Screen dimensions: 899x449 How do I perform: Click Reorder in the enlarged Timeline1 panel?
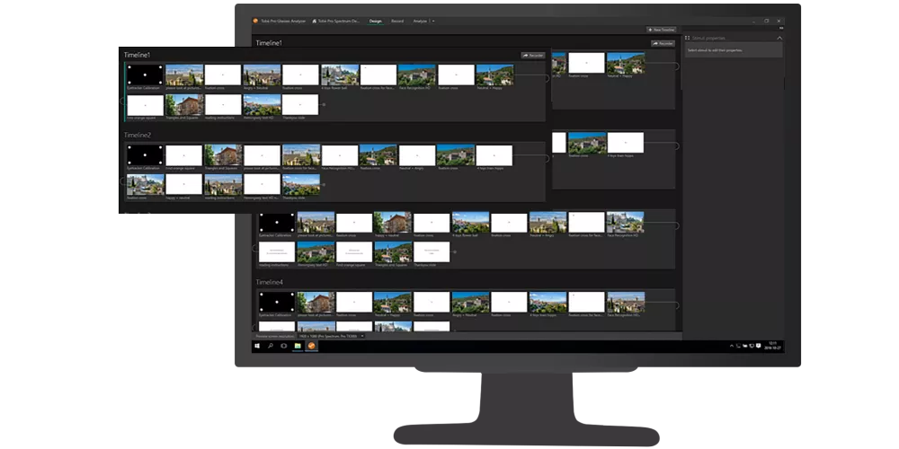click(x=532, y=56)
